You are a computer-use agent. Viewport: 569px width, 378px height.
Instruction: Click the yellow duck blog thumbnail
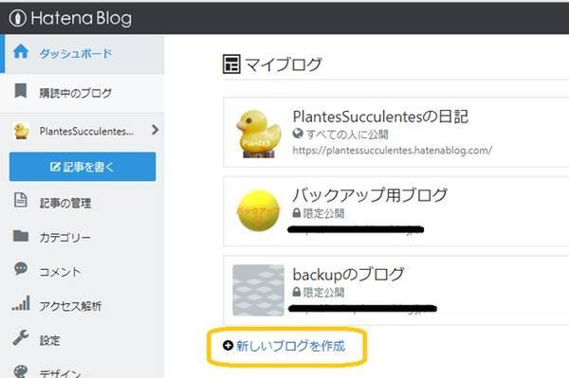click(x=258, y=133)
